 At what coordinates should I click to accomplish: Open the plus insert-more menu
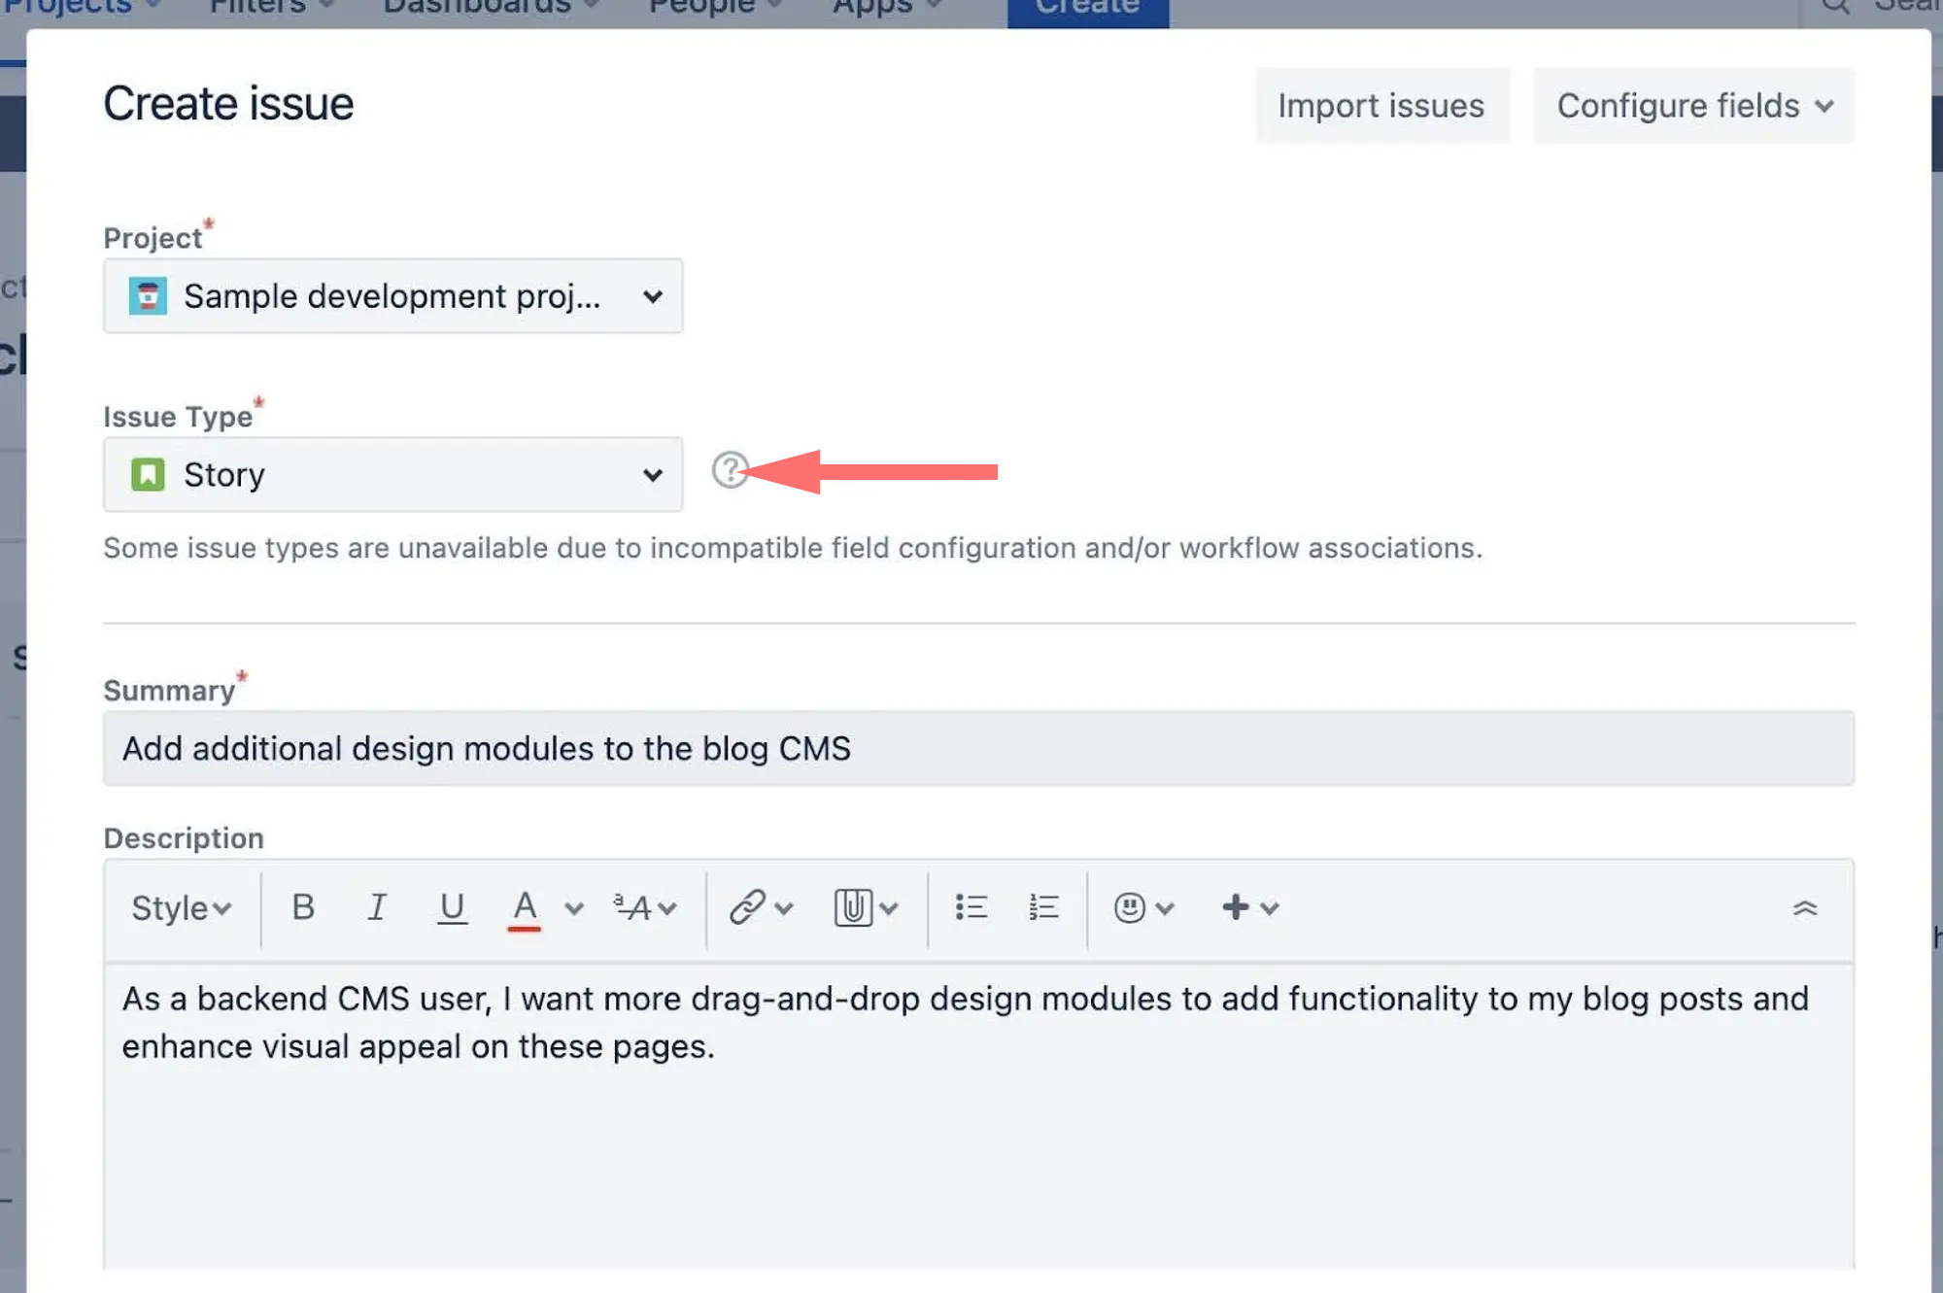tap(1249, 907)
